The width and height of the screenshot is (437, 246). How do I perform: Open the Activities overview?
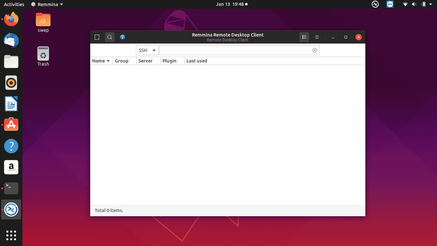coord(13,4)
